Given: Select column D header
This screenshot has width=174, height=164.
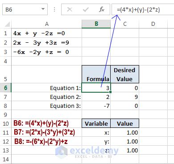Looking at the screenshot, I should [x=153, y=24].
